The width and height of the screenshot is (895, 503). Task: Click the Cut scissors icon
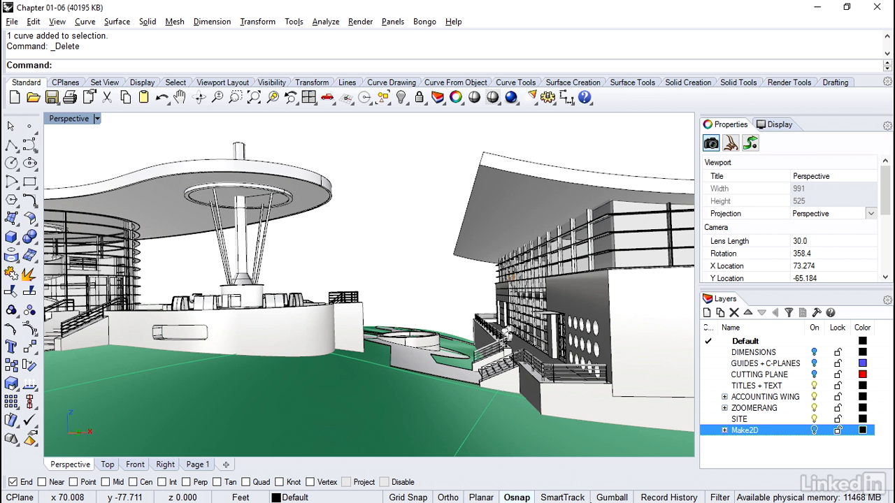pos(107,98)
